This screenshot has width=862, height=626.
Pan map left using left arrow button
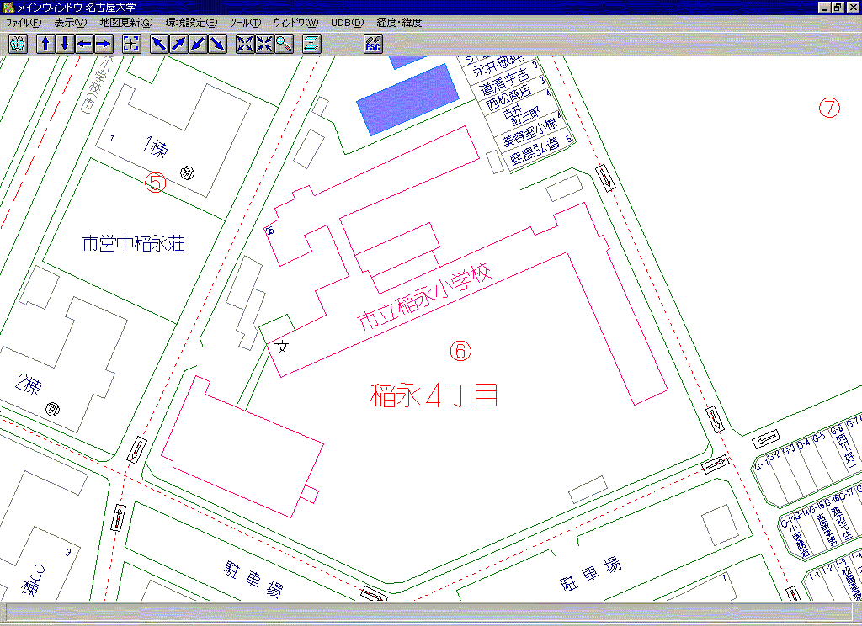point(84,45)
